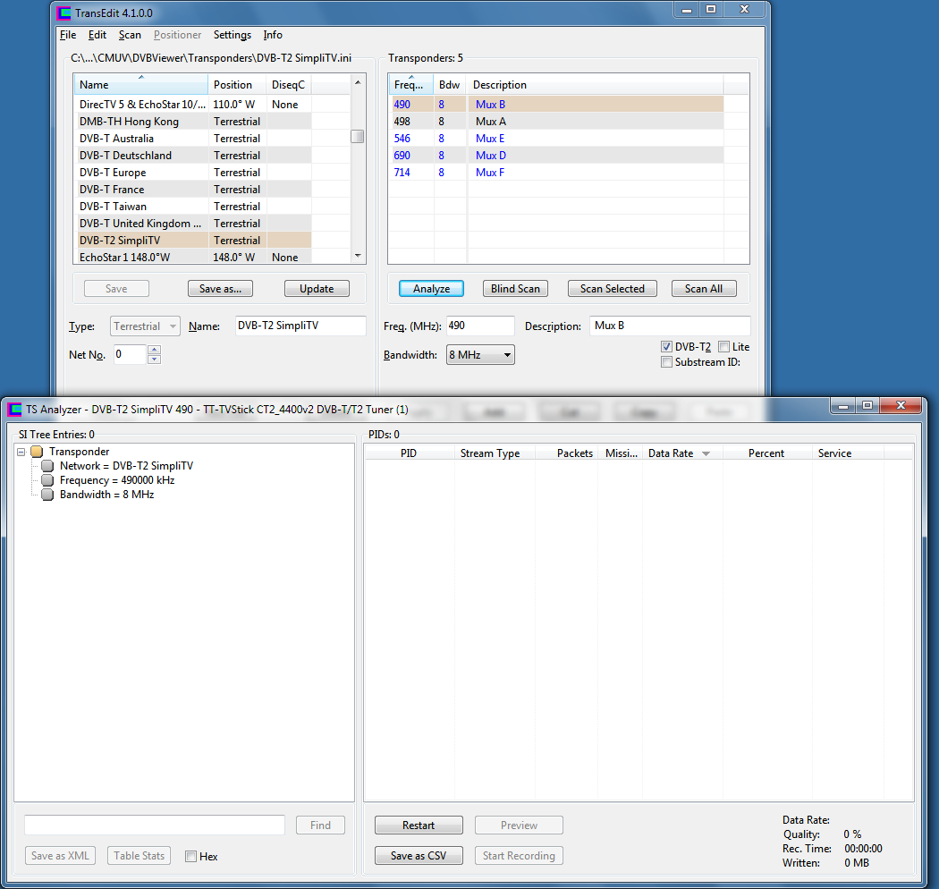
Task: Open the Scan menu
Action: click(x=130, y=35)
